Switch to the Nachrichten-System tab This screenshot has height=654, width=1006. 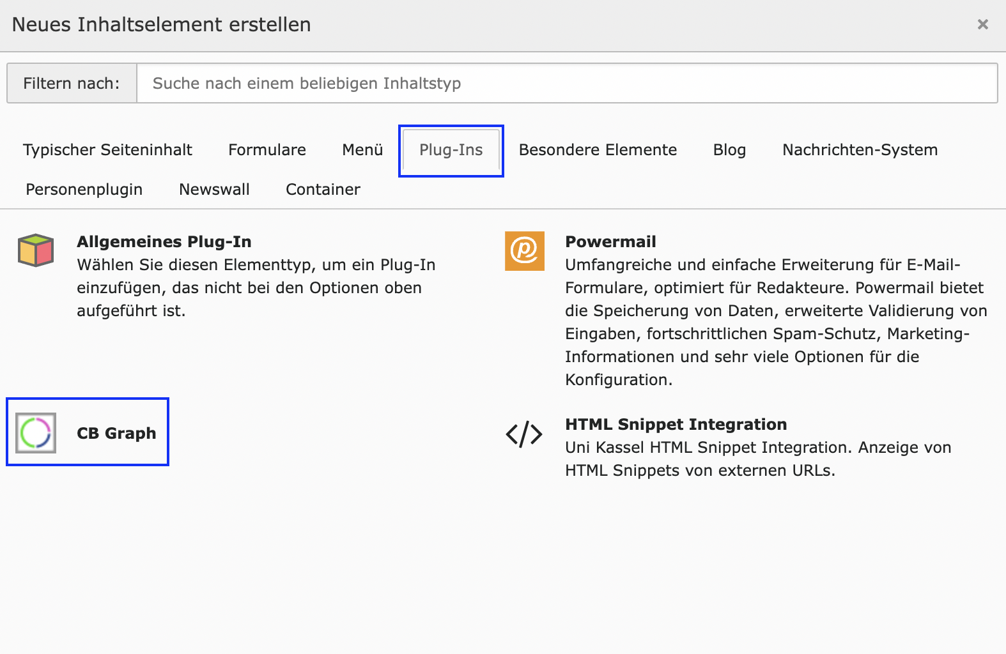point(860,150)
